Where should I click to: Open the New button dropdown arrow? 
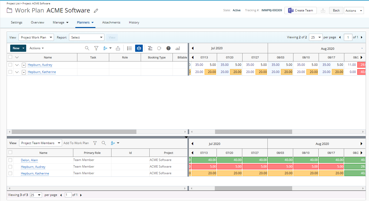pos(24,48)
